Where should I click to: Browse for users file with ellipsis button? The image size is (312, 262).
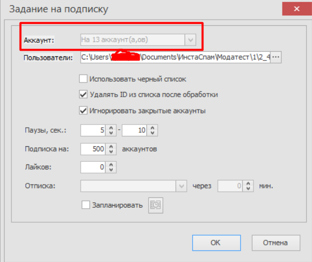tap(276, 57)
